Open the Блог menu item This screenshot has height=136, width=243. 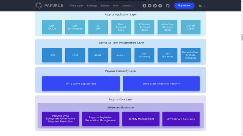click(x=116, y=6)
